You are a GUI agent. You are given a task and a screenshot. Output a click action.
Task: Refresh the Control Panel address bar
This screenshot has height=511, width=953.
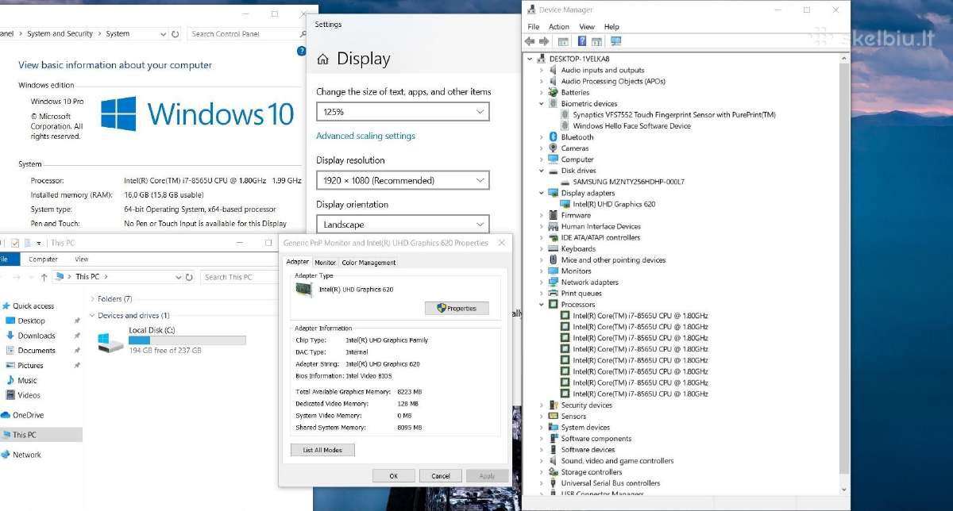point(176,34)
